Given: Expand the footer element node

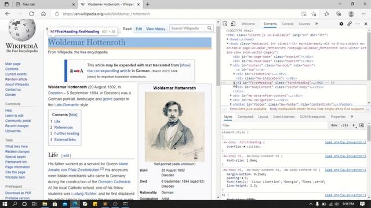Looking at the screenshot, I should tap(231, 104).
